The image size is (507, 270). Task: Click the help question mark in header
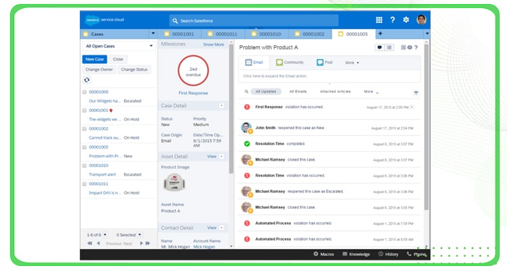pyautogui.click(x=393, y=20)
